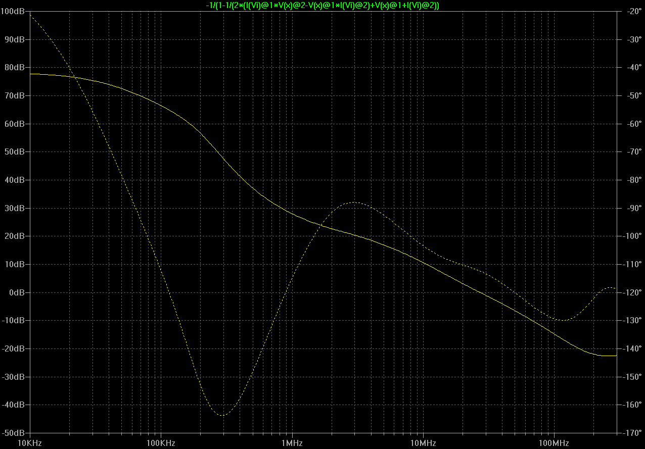Viewport: 645px width, 449px height.
Task: Click the 90dB left axis label
Action: 15,39
